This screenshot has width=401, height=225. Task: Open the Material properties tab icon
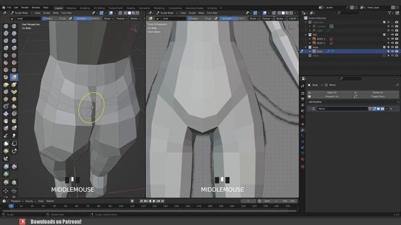coord(303,159)
